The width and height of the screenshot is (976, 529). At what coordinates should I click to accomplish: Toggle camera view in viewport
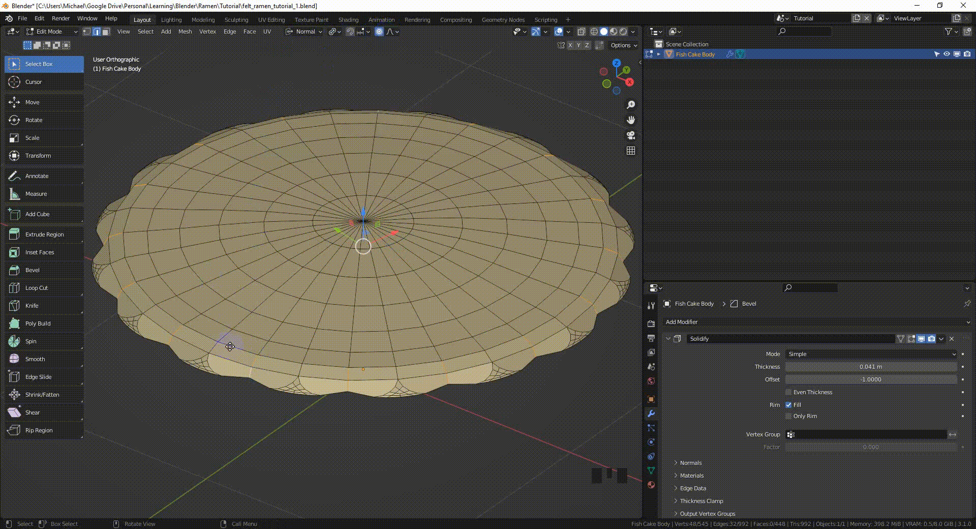[x=631, y=135]
